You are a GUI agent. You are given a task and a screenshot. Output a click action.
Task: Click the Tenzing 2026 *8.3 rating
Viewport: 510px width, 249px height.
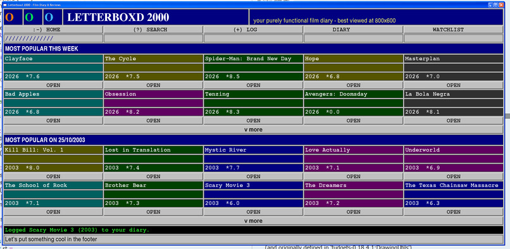[222, 112]
